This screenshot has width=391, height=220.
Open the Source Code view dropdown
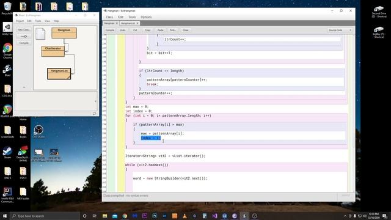[340, 30]
